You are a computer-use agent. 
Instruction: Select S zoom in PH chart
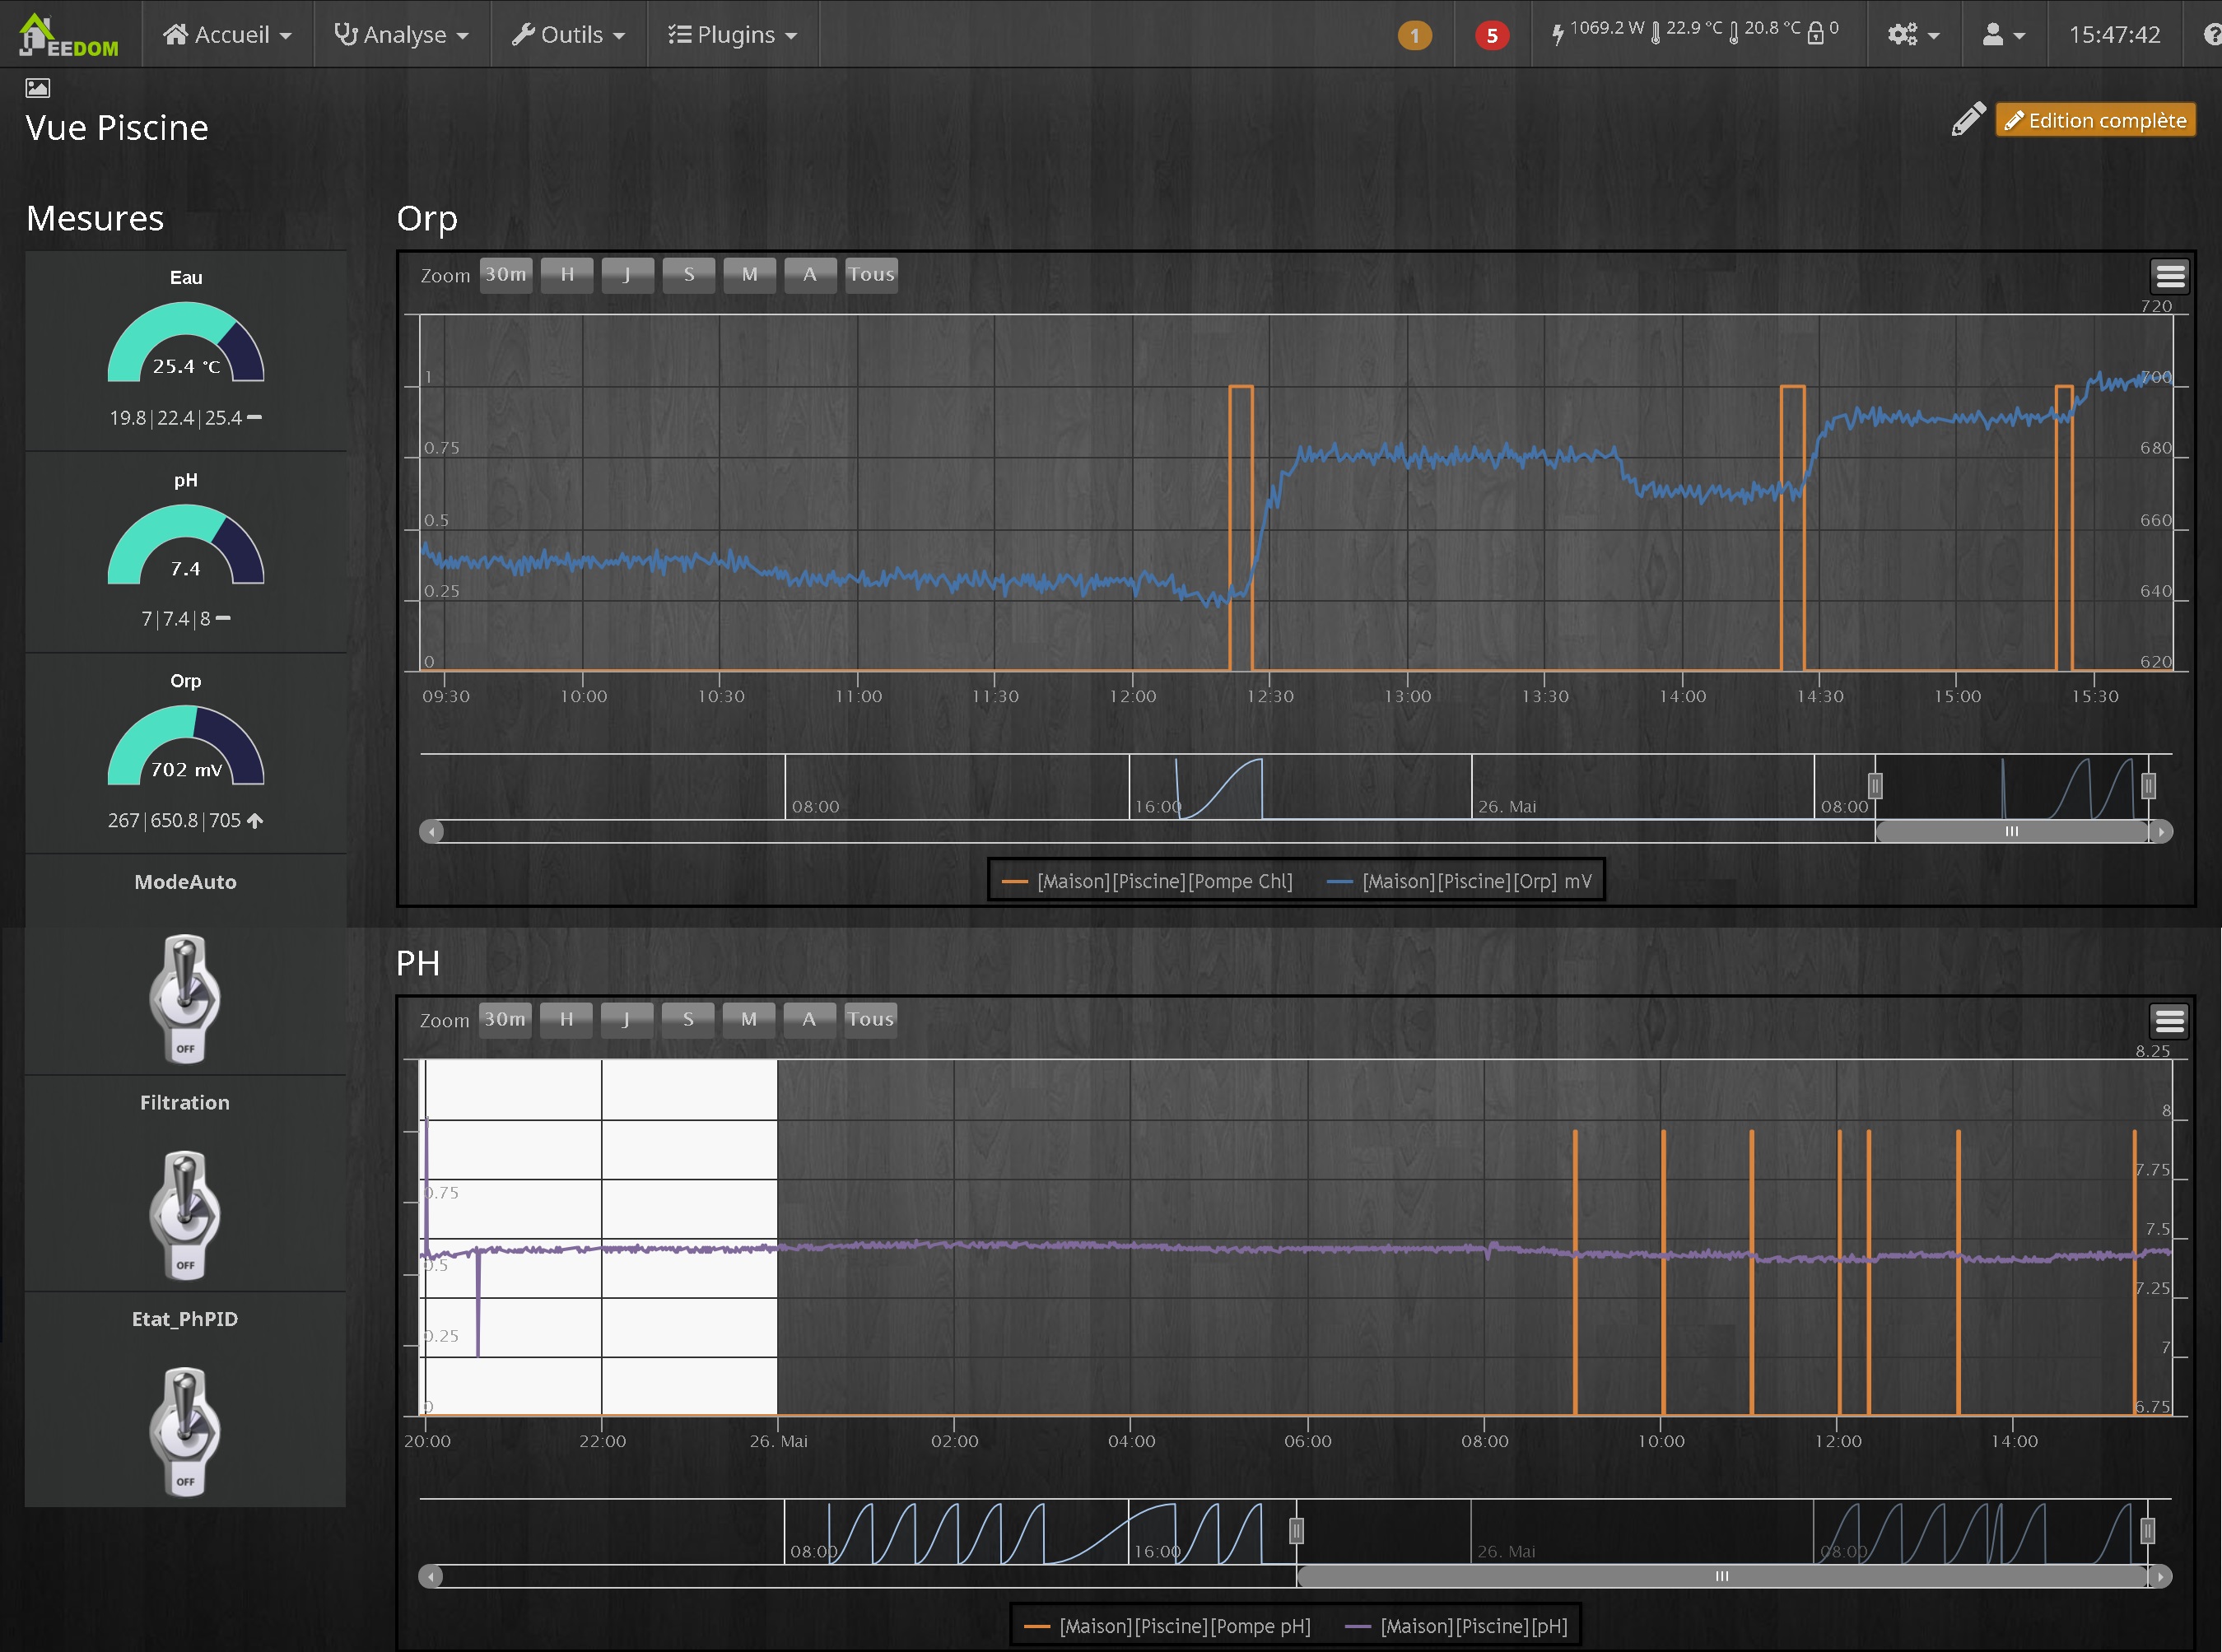pyautogui.click(x=688, y=1020)
